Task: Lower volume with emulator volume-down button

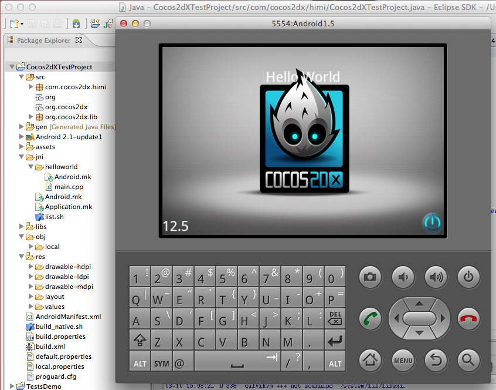Action: tap(403, 277)
